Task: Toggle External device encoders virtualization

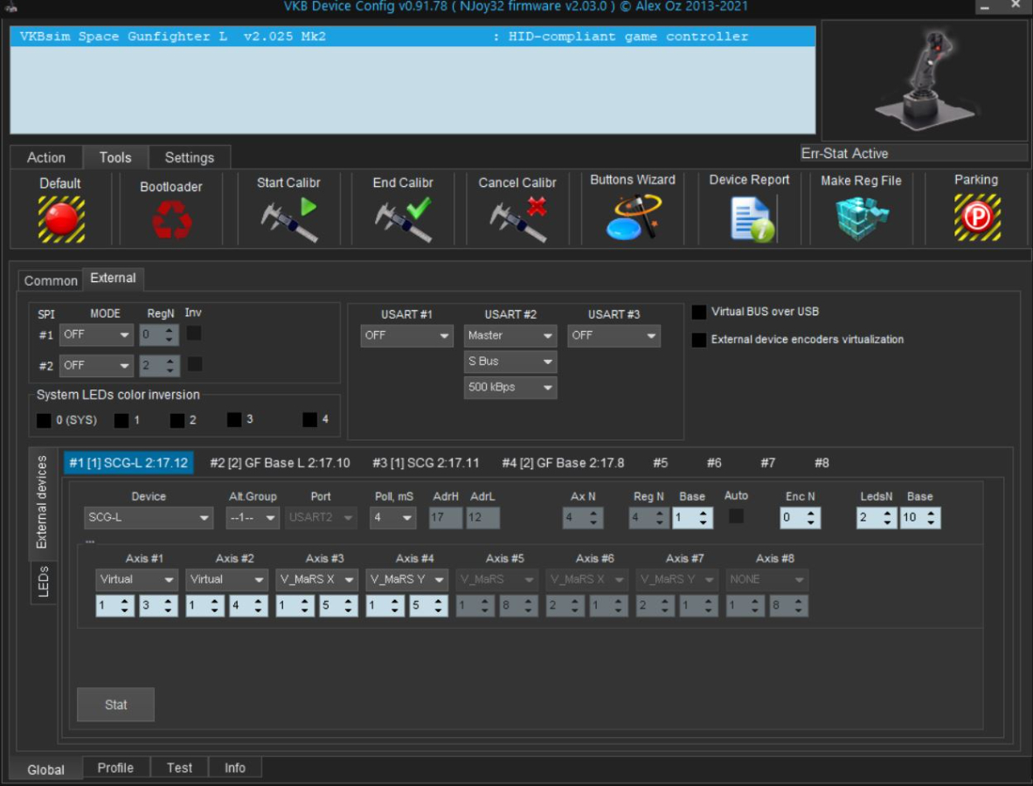Action: 699,340
